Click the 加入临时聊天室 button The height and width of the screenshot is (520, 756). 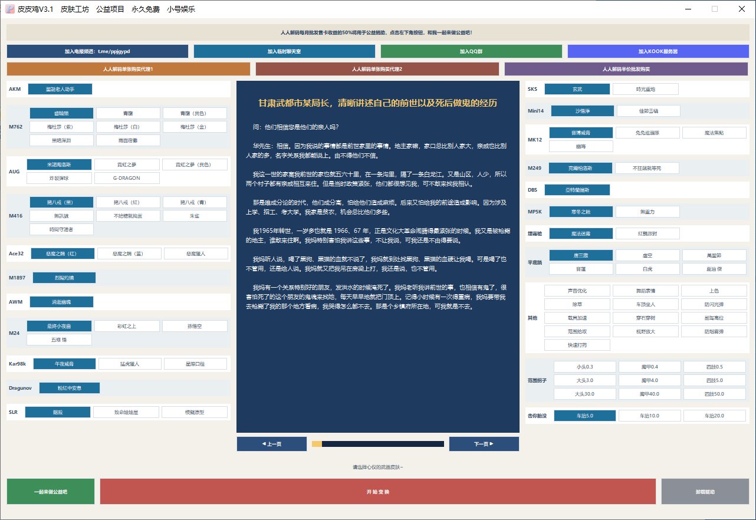click(x=284, y=51)
